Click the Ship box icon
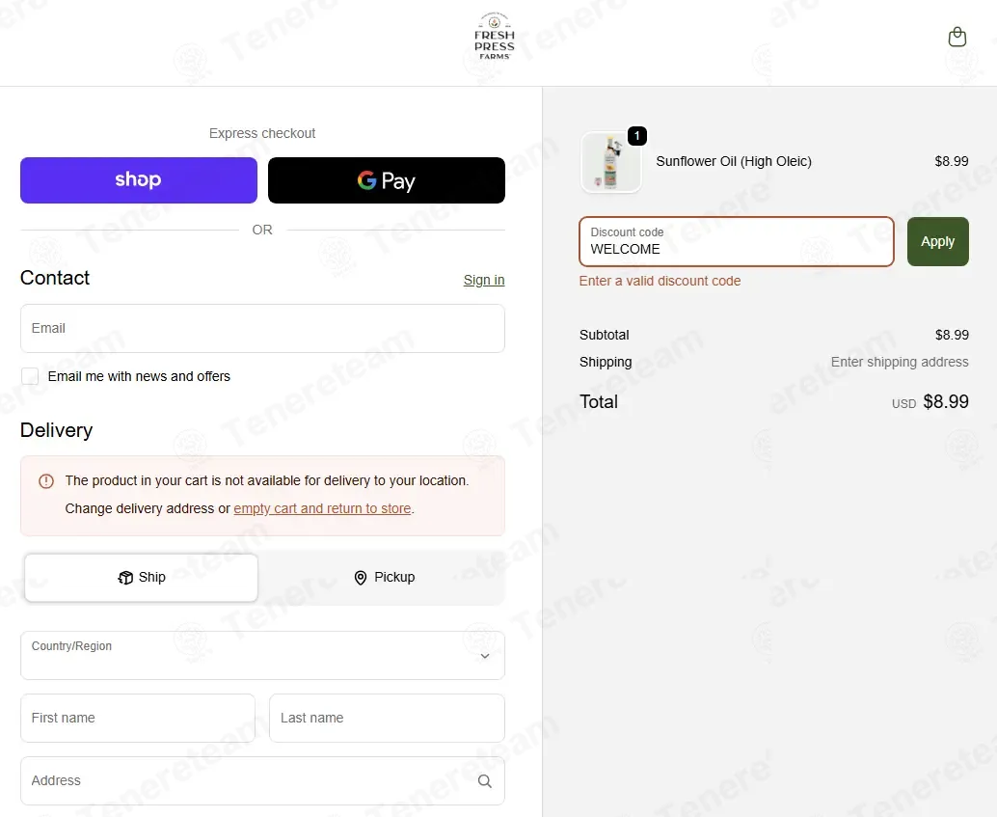Screen dimensions: 997x817 coord(125,577)
